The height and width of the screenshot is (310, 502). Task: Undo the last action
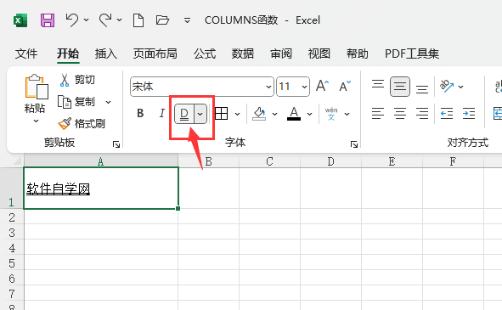[72, 20]
